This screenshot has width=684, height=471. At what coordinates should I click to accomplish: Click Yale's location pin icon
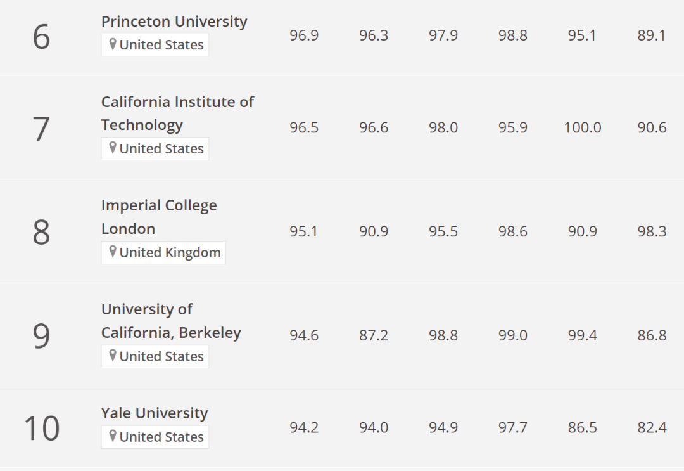(x=113, y=437)
